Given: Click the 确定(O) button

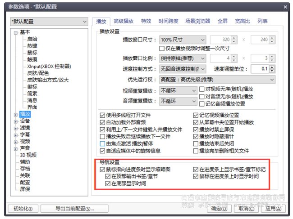Looking at the screenshot, I should 219,209.
